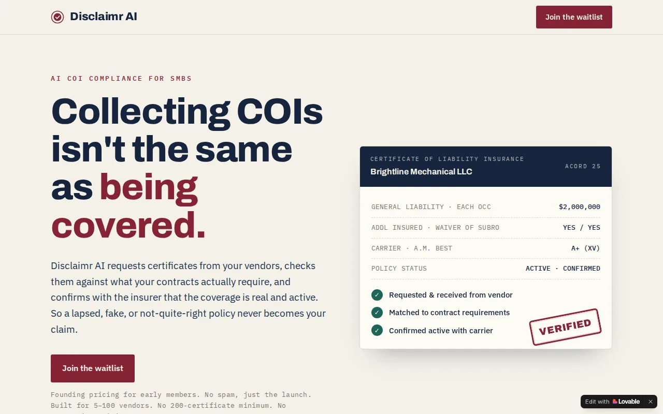Click the ACORD 25 label
Screen dimensions: 663x414
[583, 166]
